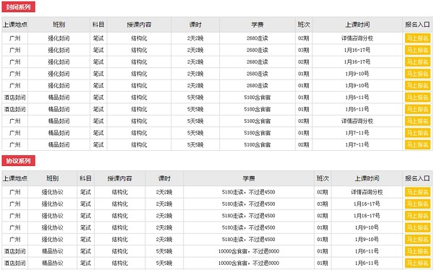
Task: Click 马上报名 for 强化封闭 03期 row
Action: pos(417,50)
